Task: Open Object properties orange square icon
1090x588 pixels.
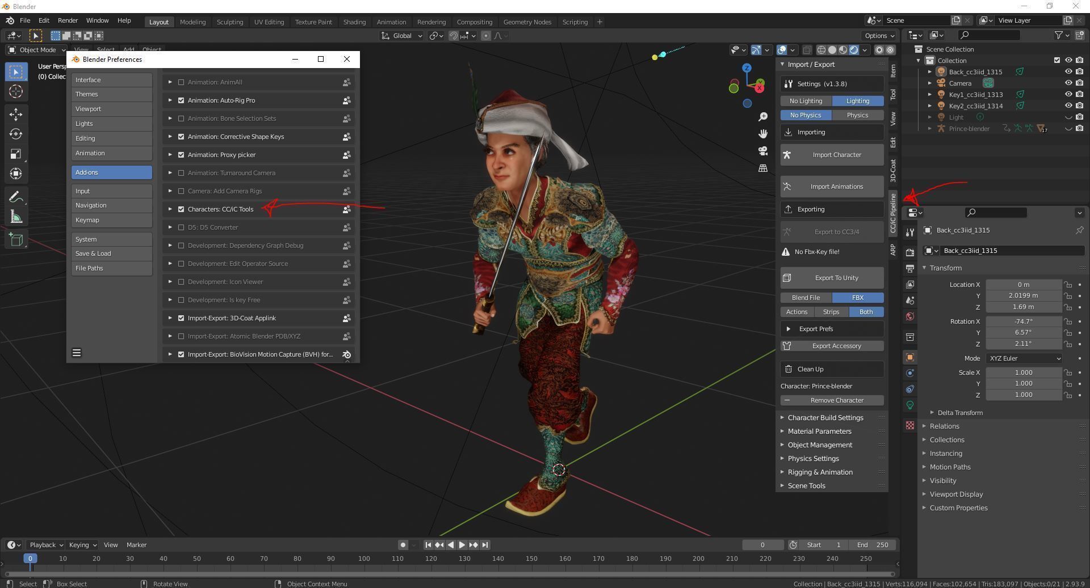Action: [910, 357]
